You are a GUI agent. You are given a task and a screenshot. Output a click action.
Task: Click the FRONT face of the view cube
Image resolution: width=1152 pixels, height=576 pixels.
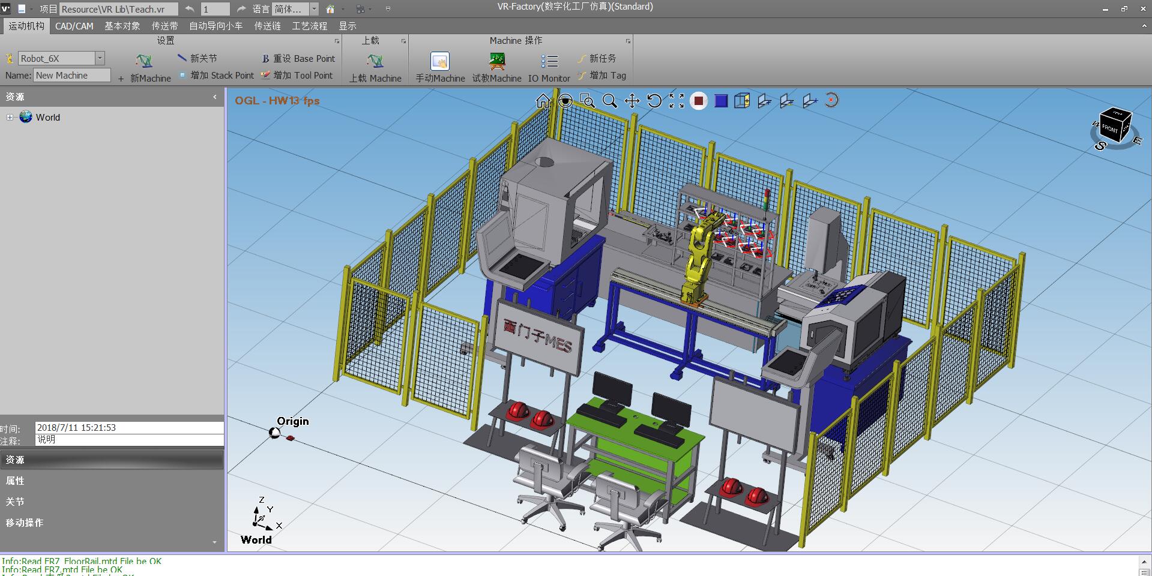[1111, 128]
